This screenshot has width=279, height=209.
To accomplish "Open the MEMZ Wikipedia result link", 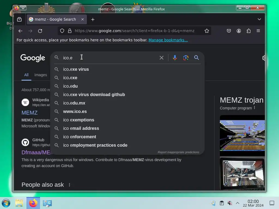I will click(29, 113).
